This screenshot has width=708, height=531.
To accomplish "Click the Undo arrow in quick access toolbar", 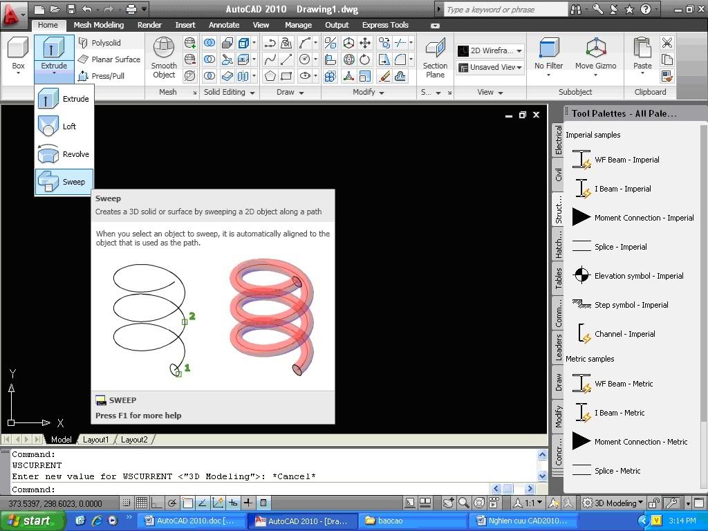I will pyautogui.click(x=87, y=9).
